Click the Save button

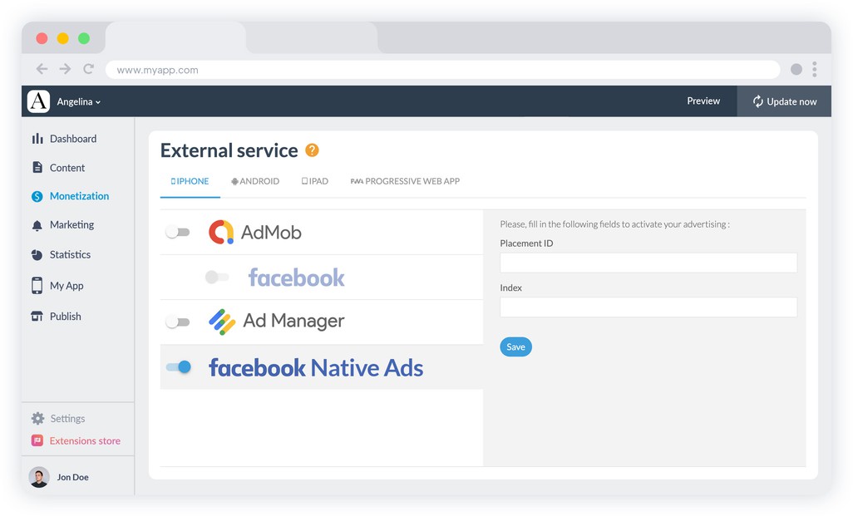tap(515, 346)
